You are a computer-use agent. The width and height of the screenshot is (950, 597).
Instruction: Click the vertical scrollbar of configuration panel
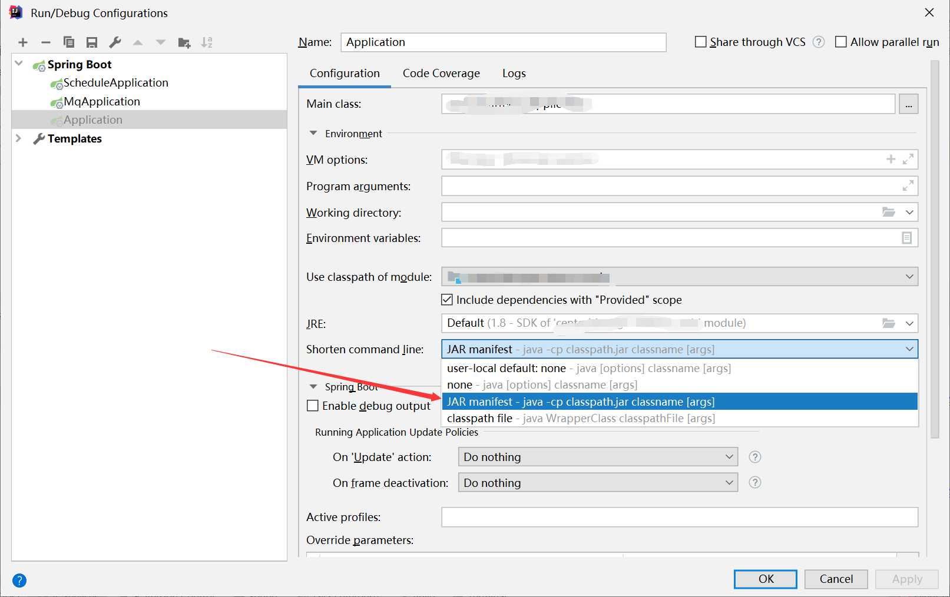click(x=935, y=249)
